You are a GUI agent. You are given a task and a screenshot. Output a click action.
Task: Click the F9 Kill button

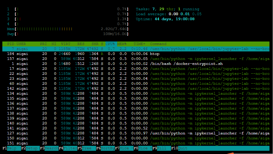point(162,148)
